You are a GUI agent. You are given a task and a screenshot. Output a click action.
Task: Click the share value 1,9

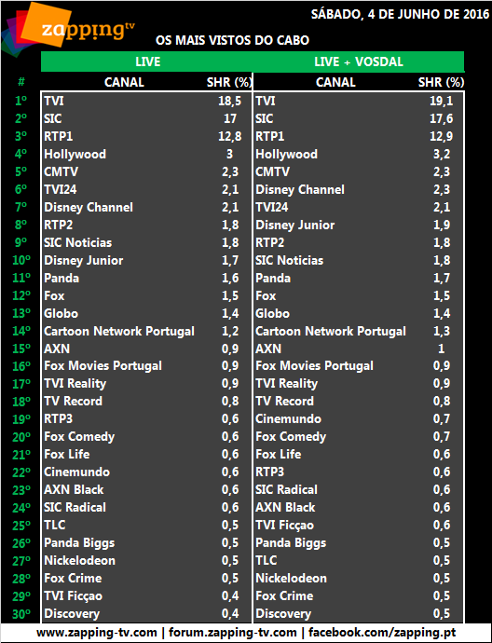pyautogui.click(x=442, y=225)
